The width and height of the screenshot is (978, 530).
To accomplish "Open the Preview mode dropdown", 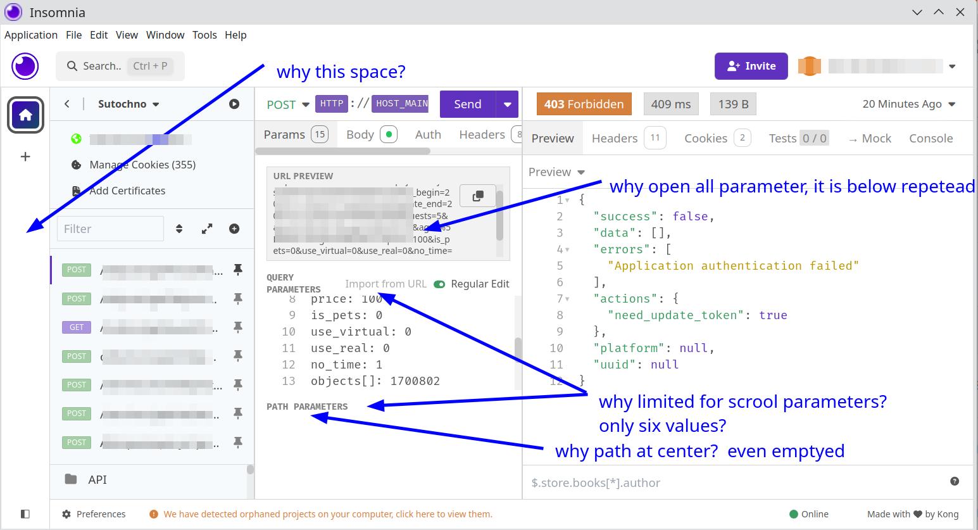I will tap(557, 172).
